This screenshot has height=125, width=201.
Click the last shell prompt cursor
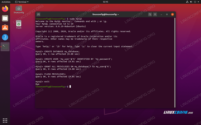(70, 87)
